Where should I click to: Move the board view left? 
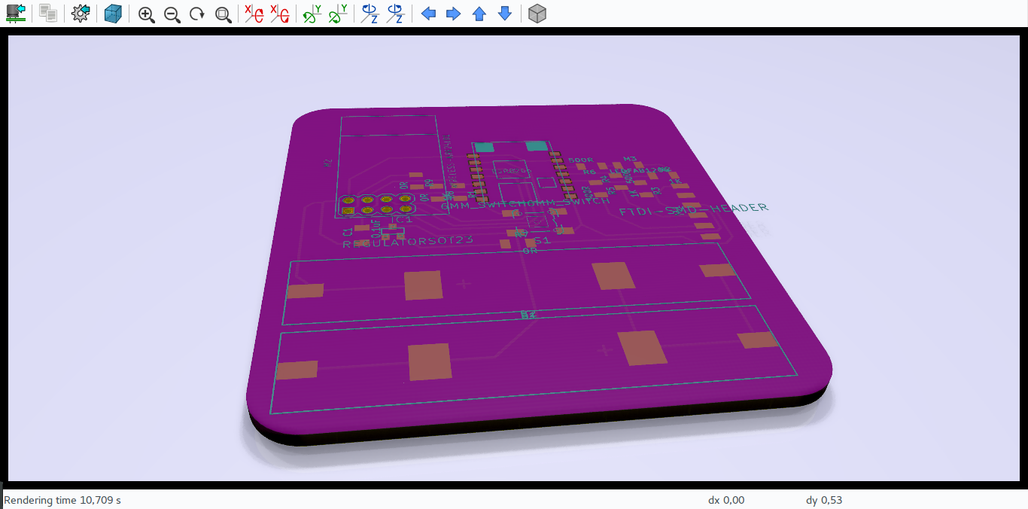429,13
